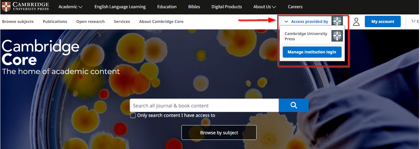Click the Cambridge University Press logo
Screen dimensions: 420x149
point(25,7)
